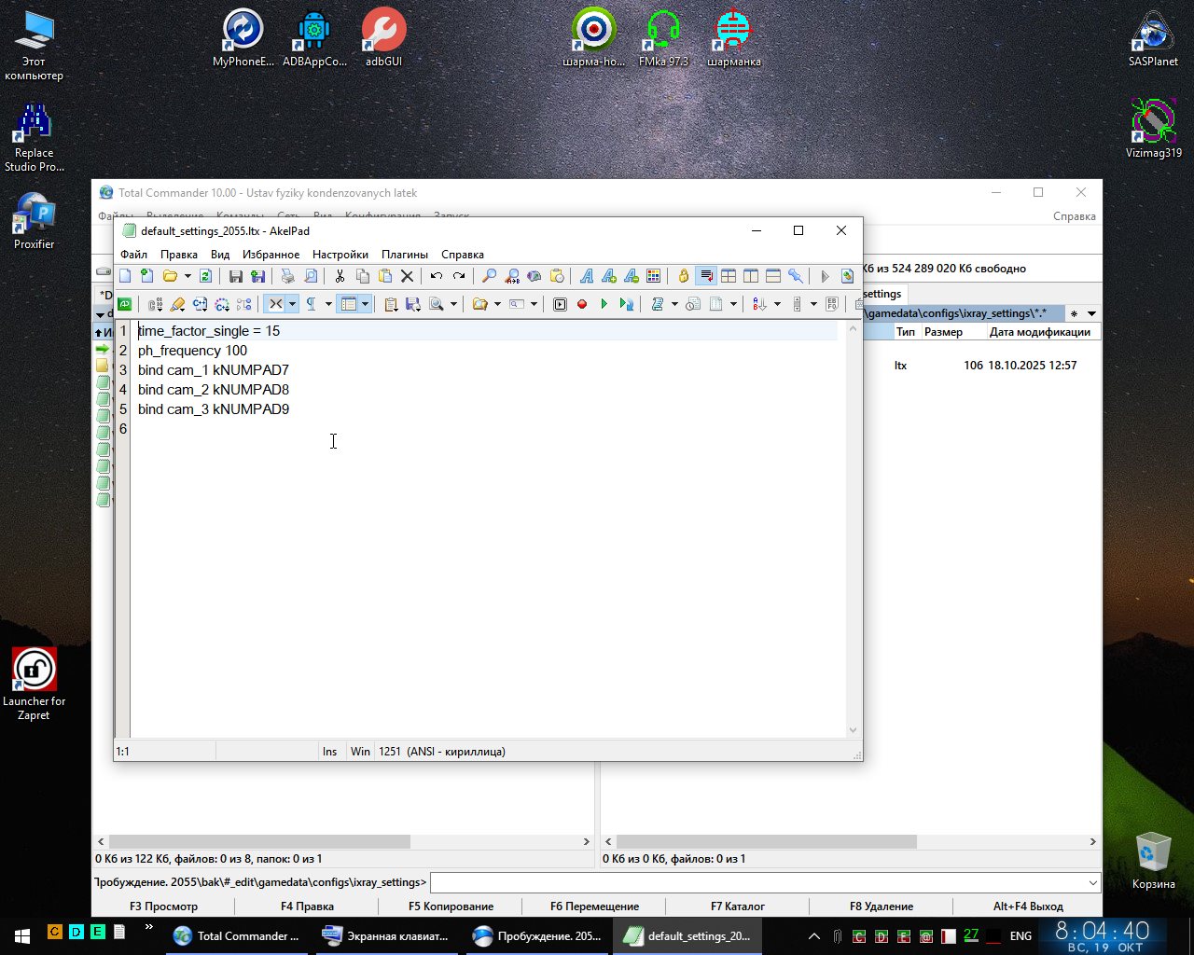Expand the Open file dropdown arrow
Viewport: 1194px width, 955px height.
click(187, 276)
